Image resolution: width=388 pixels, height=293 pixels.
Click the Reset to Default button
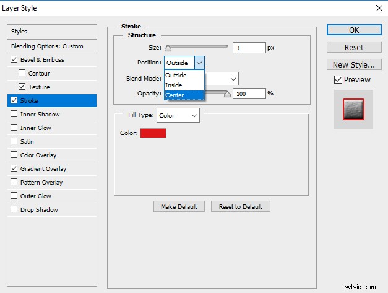coord(241,206)
